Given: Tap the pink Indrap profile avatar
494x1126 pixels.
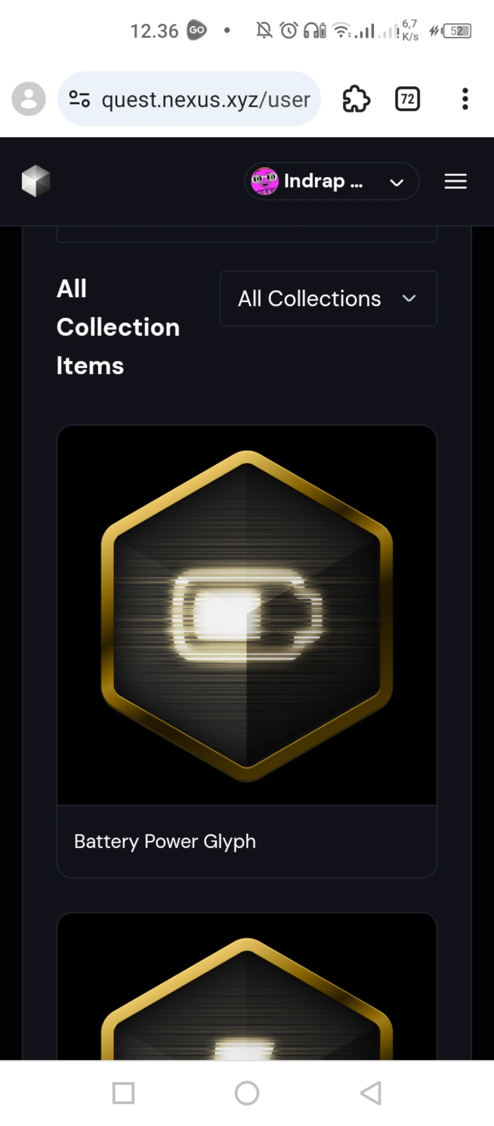Looking at the screenshot, I should click(264, 181).
